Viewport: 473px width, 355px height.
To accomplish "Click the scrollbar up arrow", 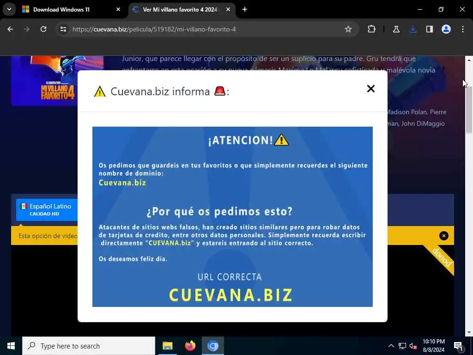I will pos(469,60).
